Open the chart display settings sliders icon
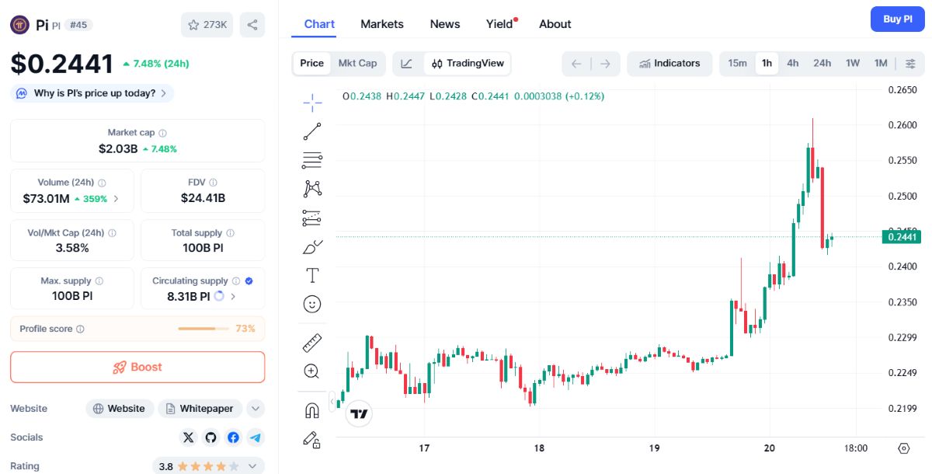This screenshot has height=474, width=932. click(910, 64)
